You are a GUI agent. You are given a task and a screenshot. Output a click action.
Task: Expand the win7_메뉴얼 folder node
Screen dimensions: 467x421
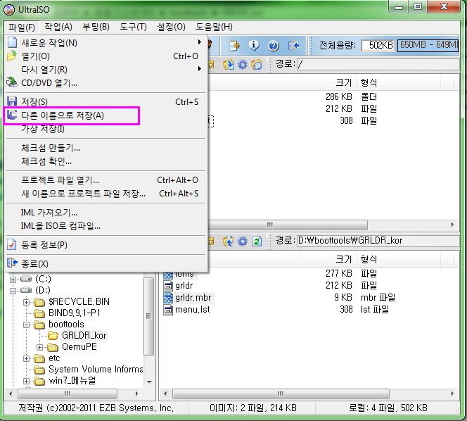[x=26, y=381]
